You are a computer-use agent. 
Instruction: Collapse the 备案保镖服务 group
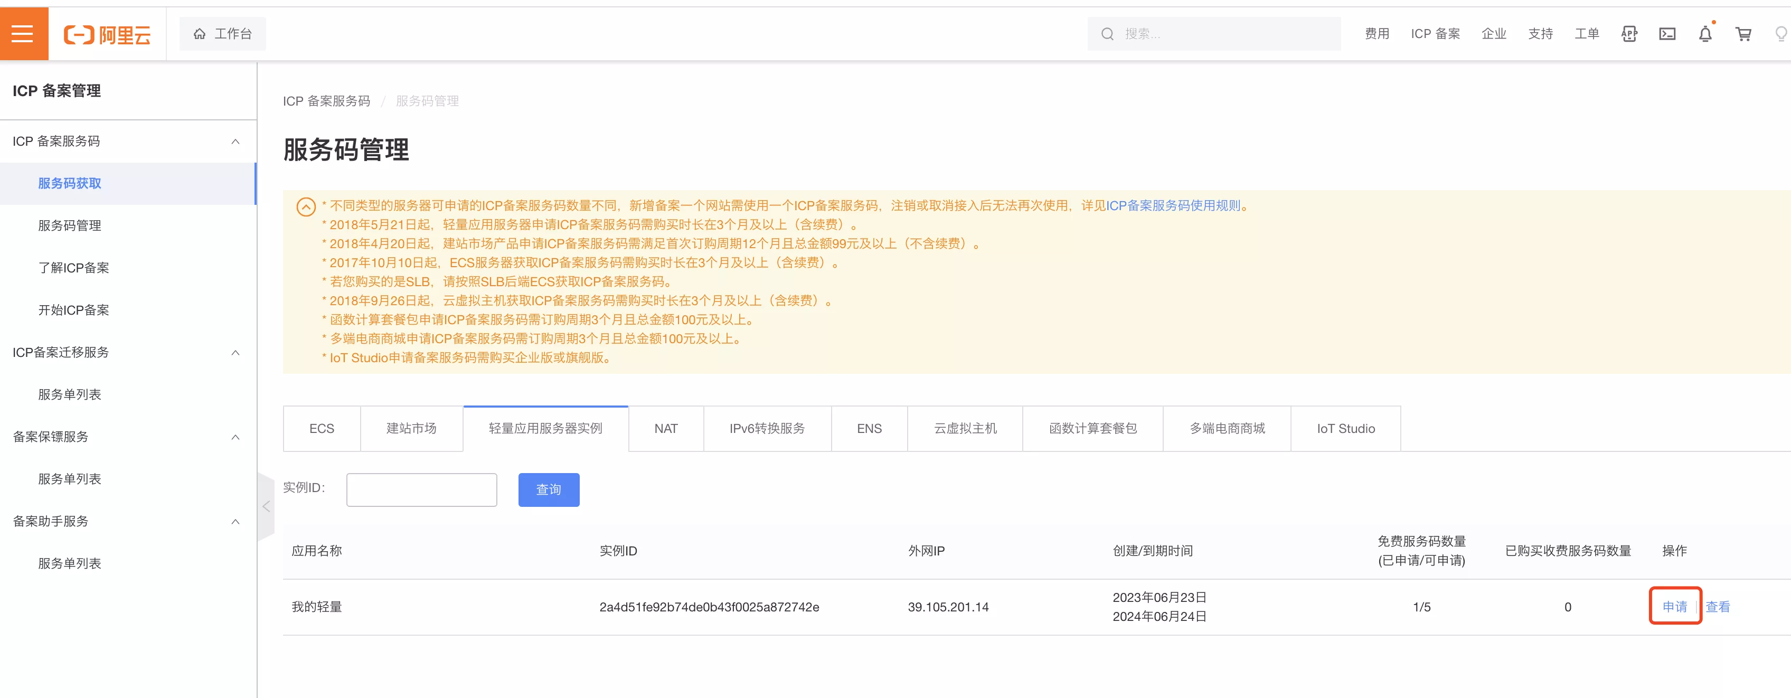tap(128, 437)
